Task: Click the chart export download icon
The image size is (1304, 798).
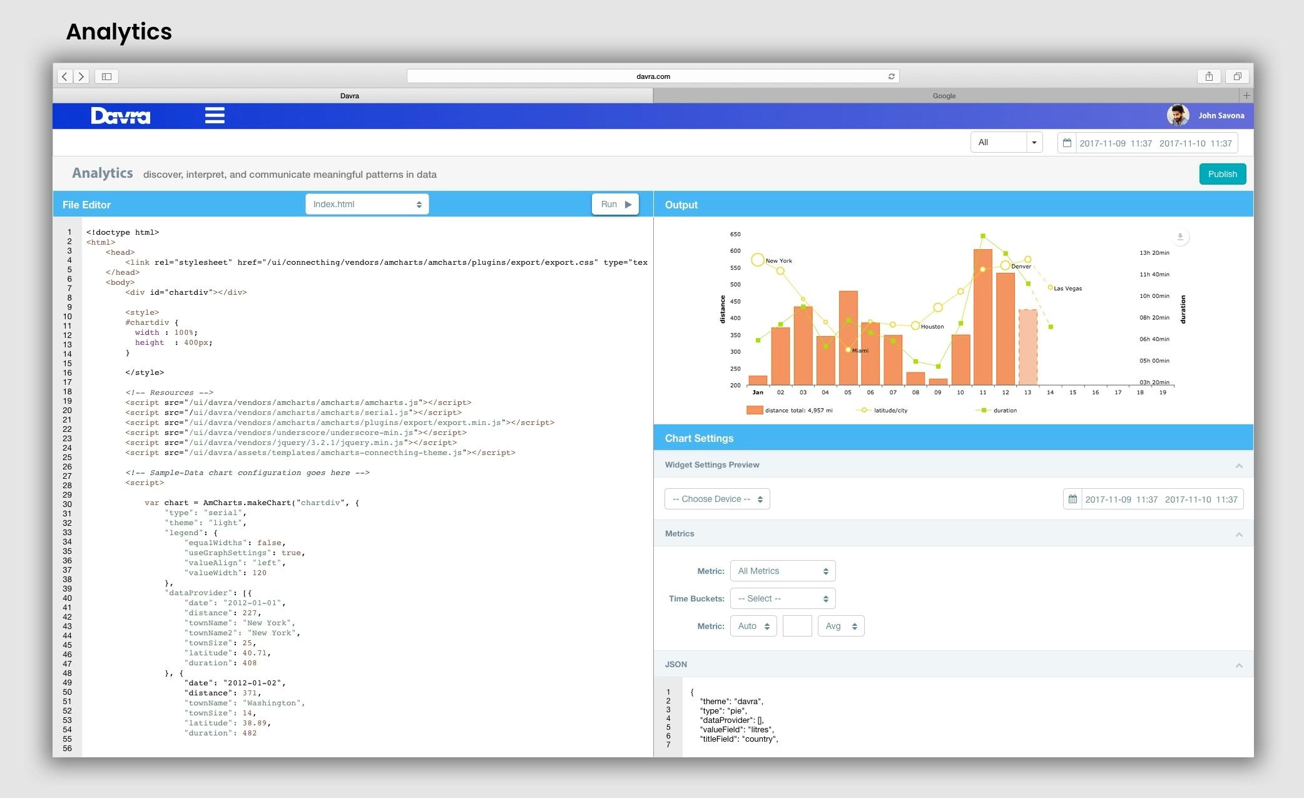Action: (x=1180, y=237)
